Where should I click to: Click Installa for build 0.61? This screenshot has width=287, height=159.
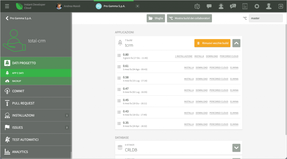pyautogui.click(x=189, y=68)
